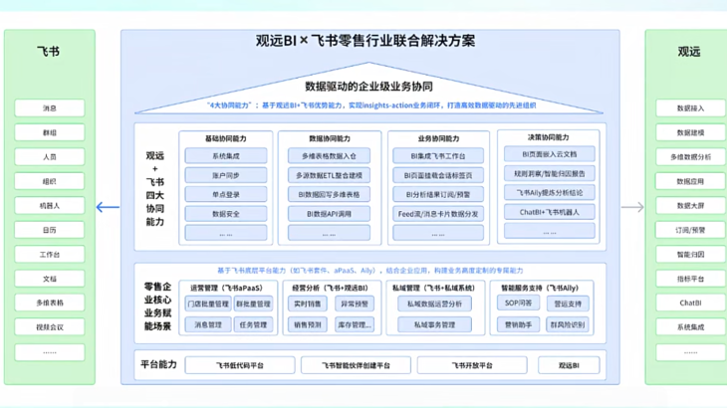Click the '基础协同能力' column heading
Viewport: 727px width, 408px height.
pos(226,138)
